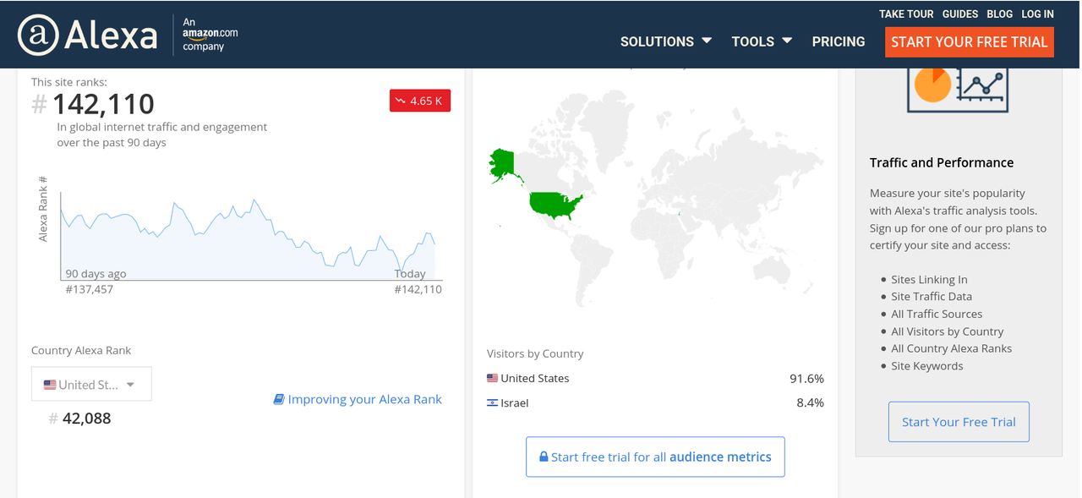Click All Country Alexa Ranks list item
This screenshot has height=498, width=1082.
click(952, 348)
